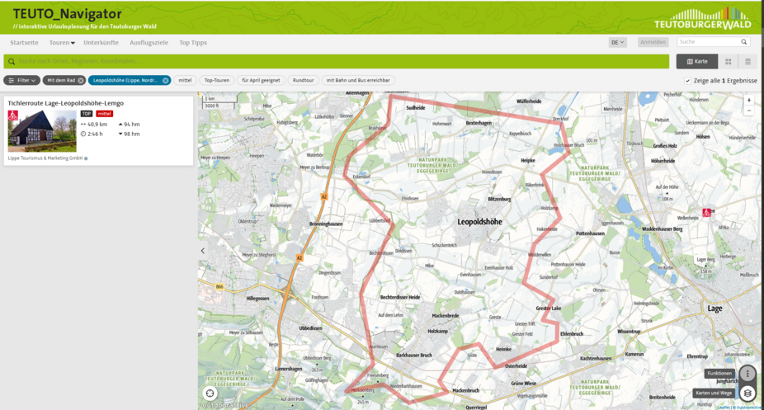Open the Funktionen three-dot menu
Screen dimensions: 764x410
[x=747, y=374]
